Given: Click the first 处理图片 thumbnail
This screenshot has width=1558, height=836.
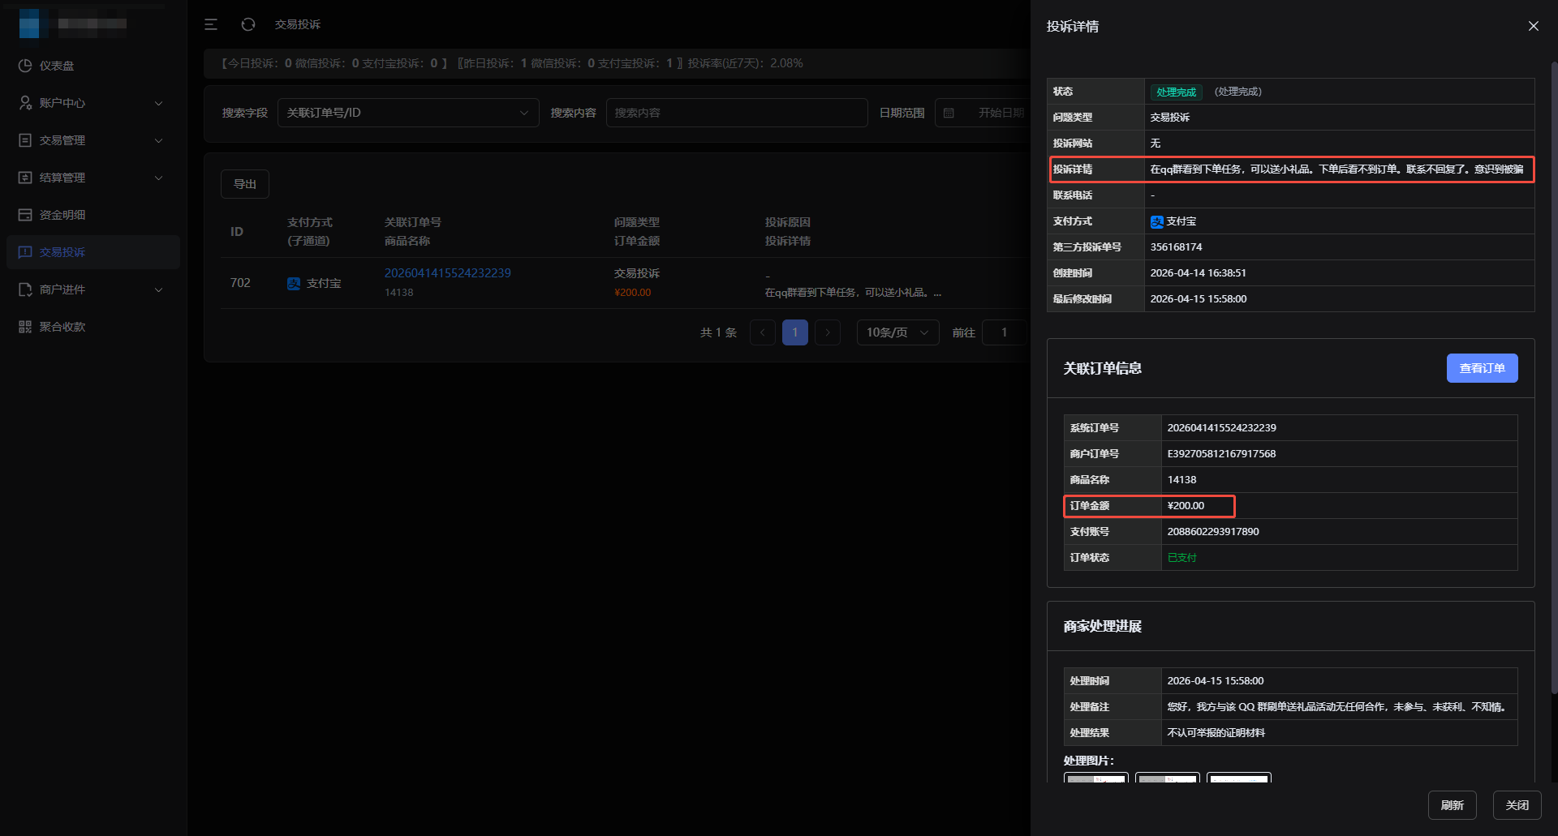Looking at the screenshot, I should [x=1095, y=778].
